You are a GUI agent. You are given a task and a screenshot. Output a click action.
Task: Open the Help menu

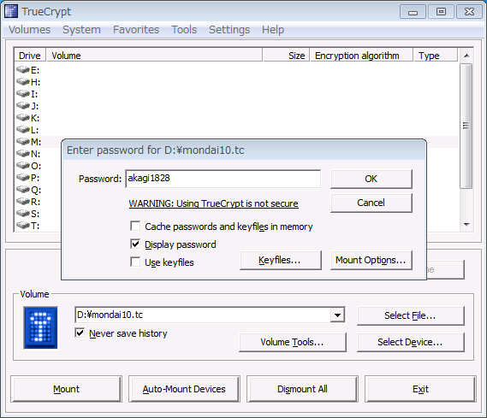[x=273, y=30]
